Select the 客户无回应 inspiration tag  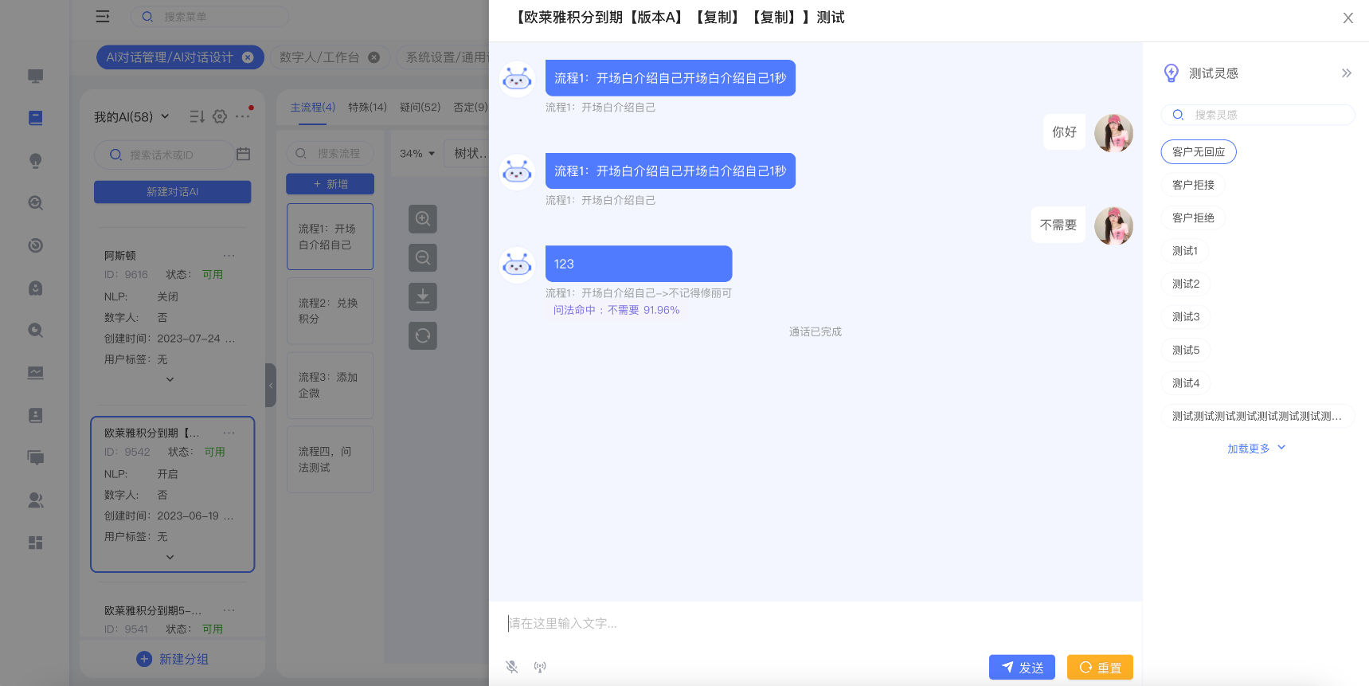click(1198, 152)
